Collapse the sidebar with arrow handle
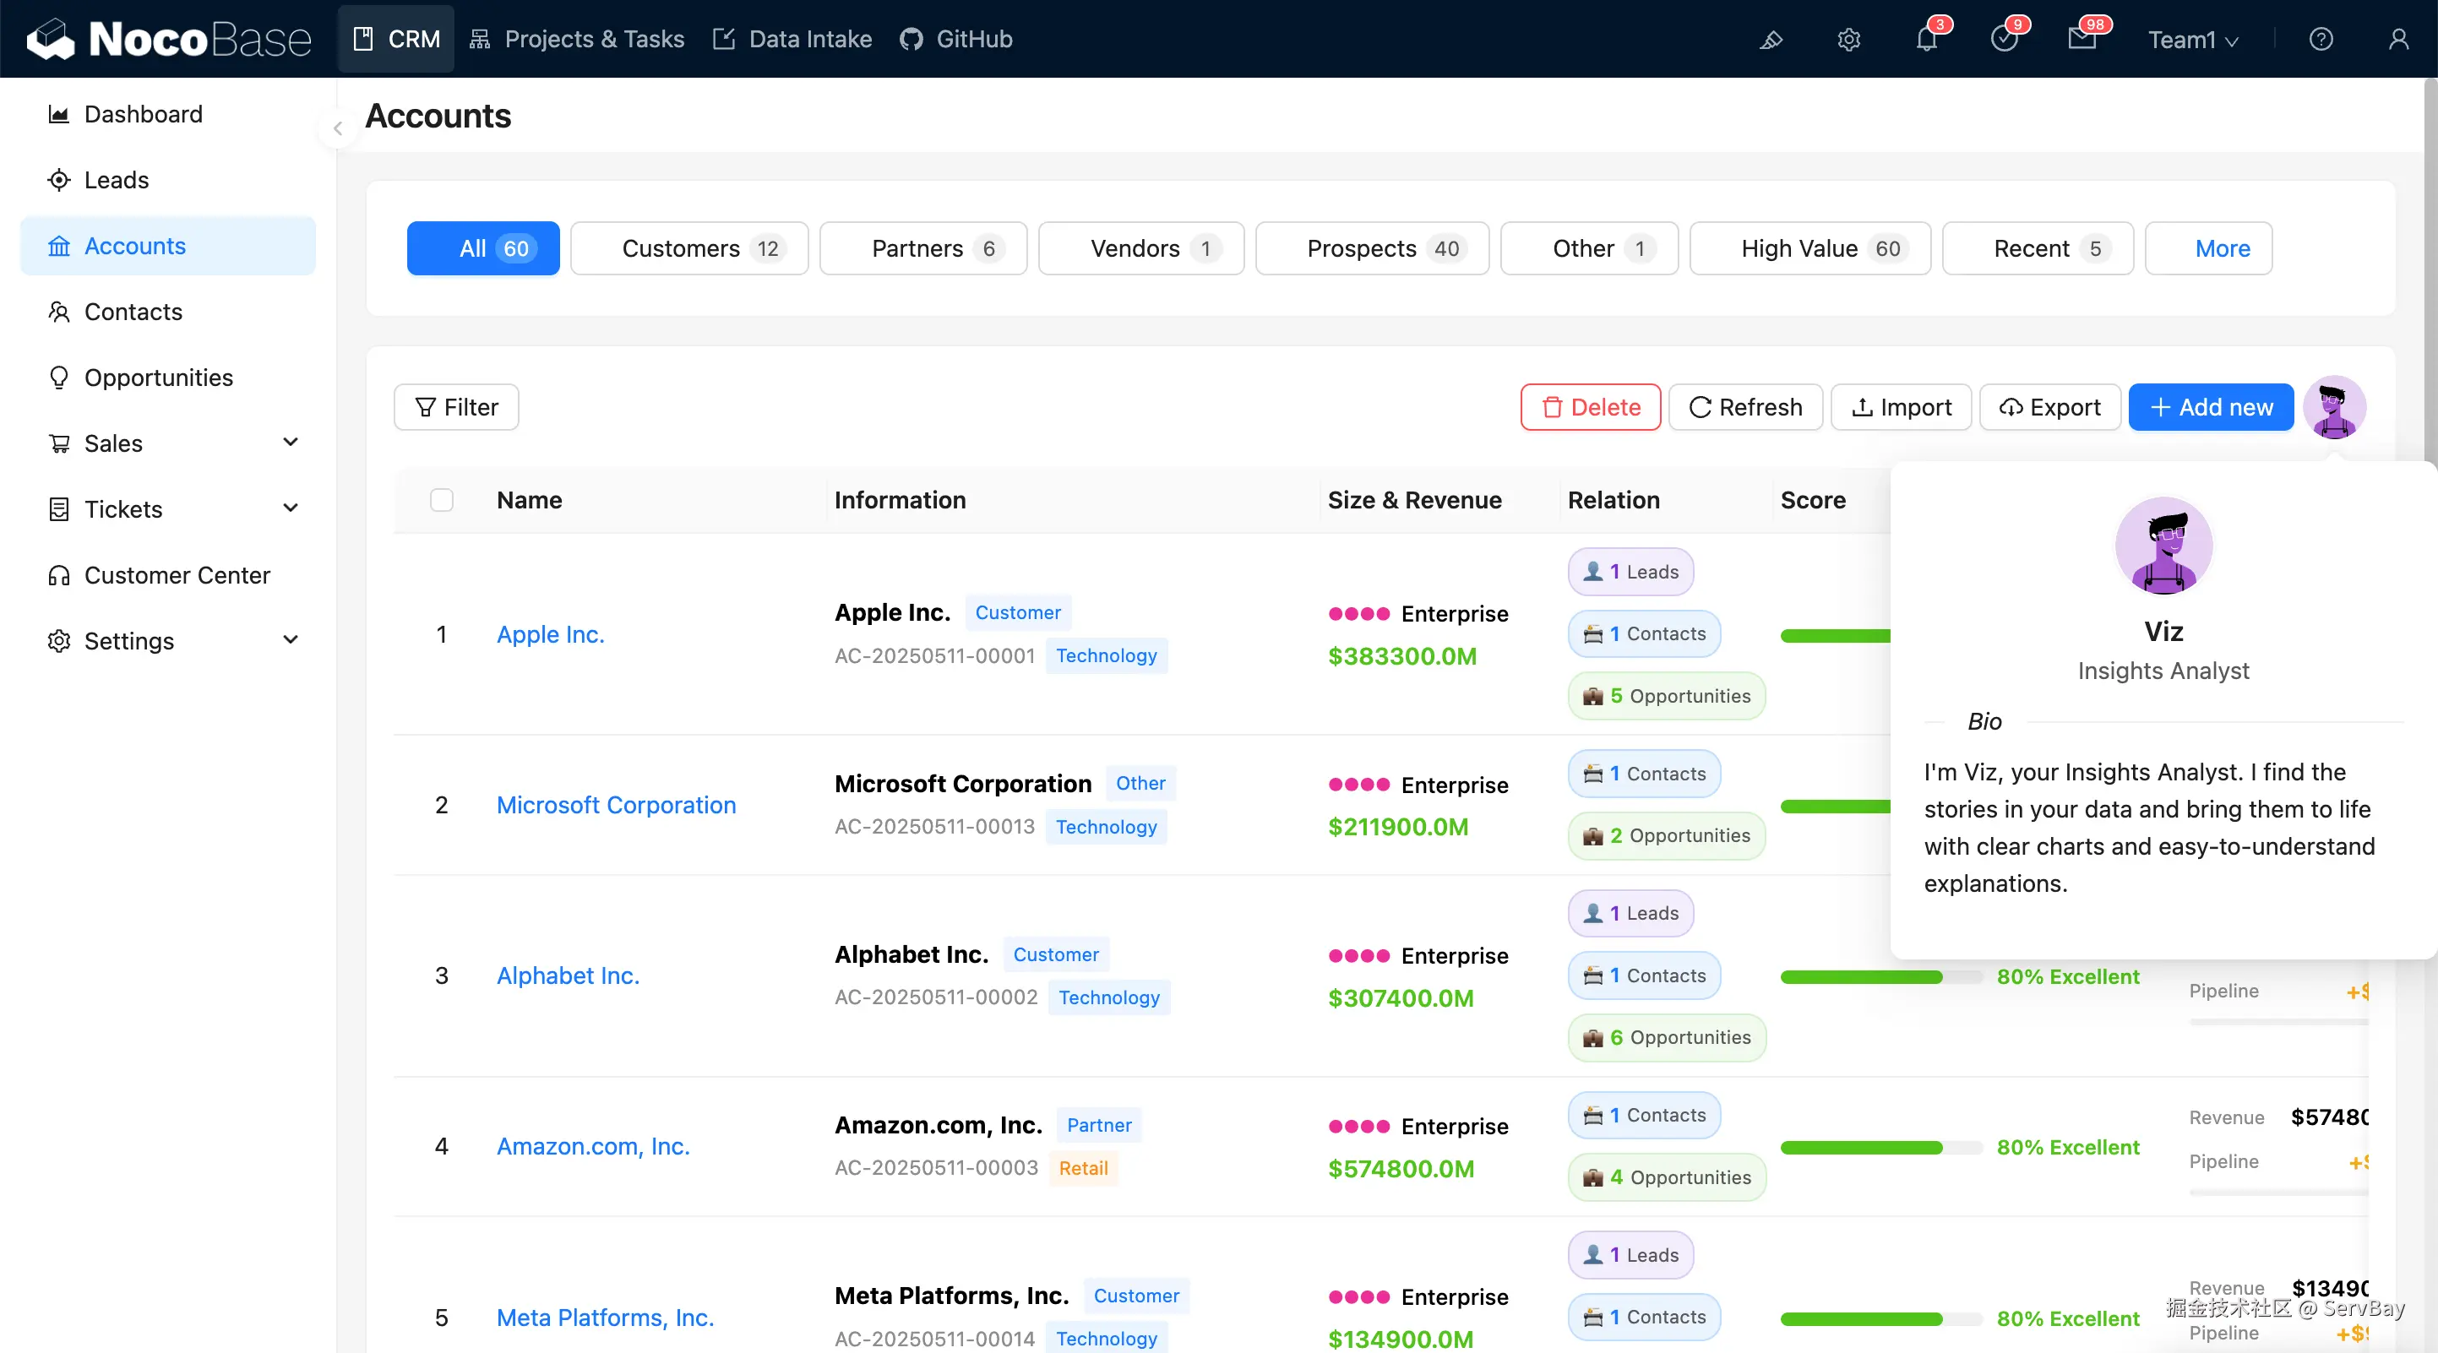This screenshot has height=1353, width=2438. tap(338, 128)
